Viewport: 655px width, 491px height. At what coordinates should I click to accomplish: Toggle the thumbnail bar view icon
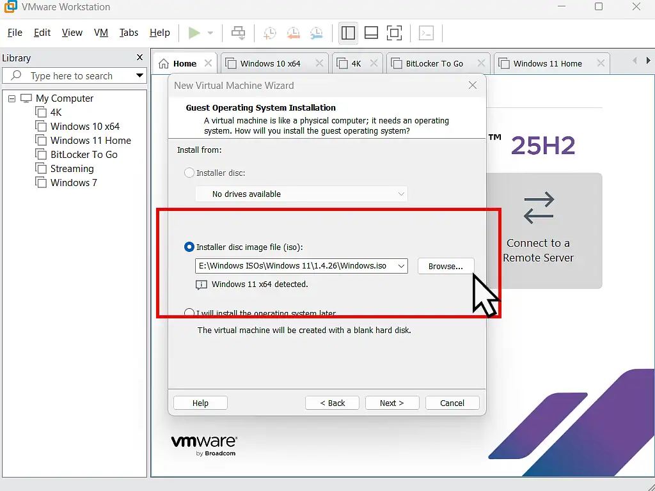(371, 33)
